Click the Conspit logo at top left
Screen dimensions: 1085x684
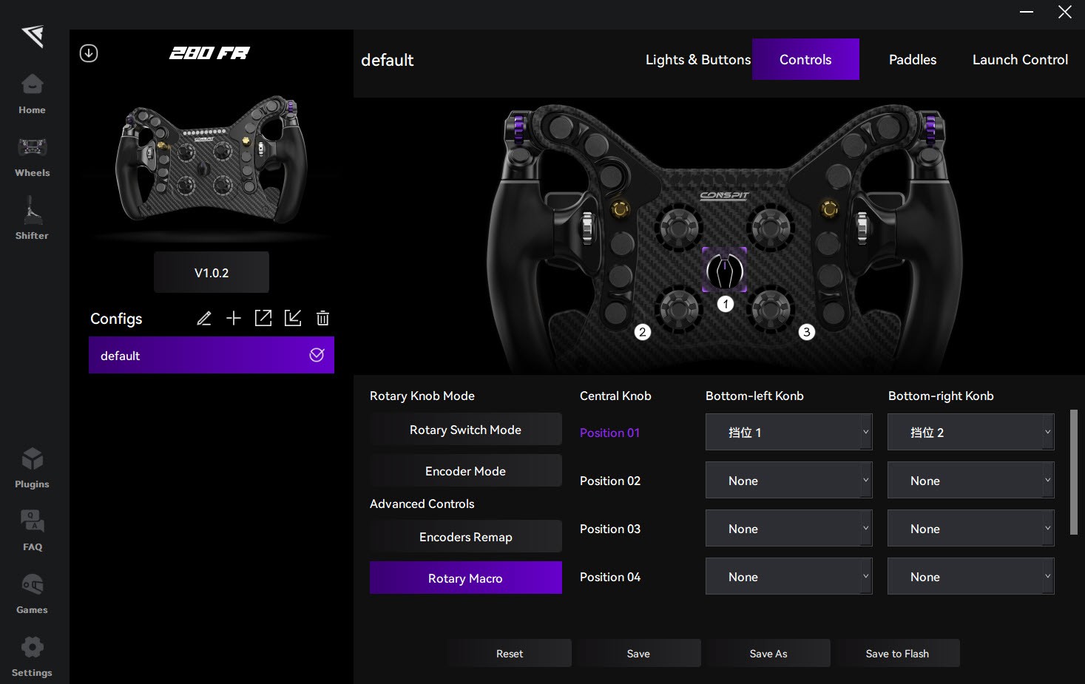[x=33, y=35]
